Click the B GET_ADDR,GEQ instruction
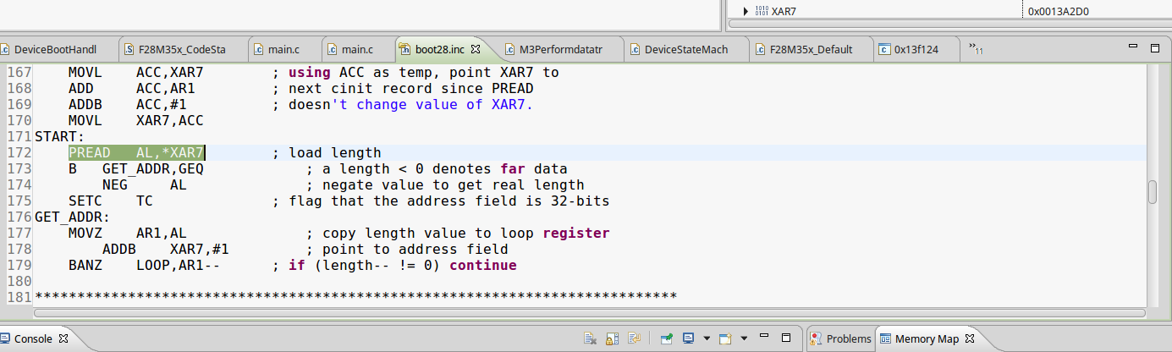The image size is (1172, 352). click(136, 169)
